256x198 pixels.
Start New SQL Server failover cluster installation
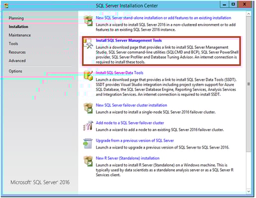[x=131, y=105]
